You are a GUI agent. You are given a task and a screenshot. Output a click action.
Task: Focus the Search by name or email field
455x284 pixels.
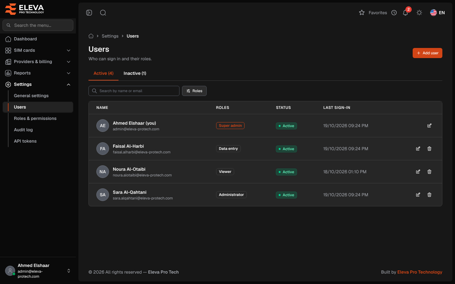click(x=134, y=91)
